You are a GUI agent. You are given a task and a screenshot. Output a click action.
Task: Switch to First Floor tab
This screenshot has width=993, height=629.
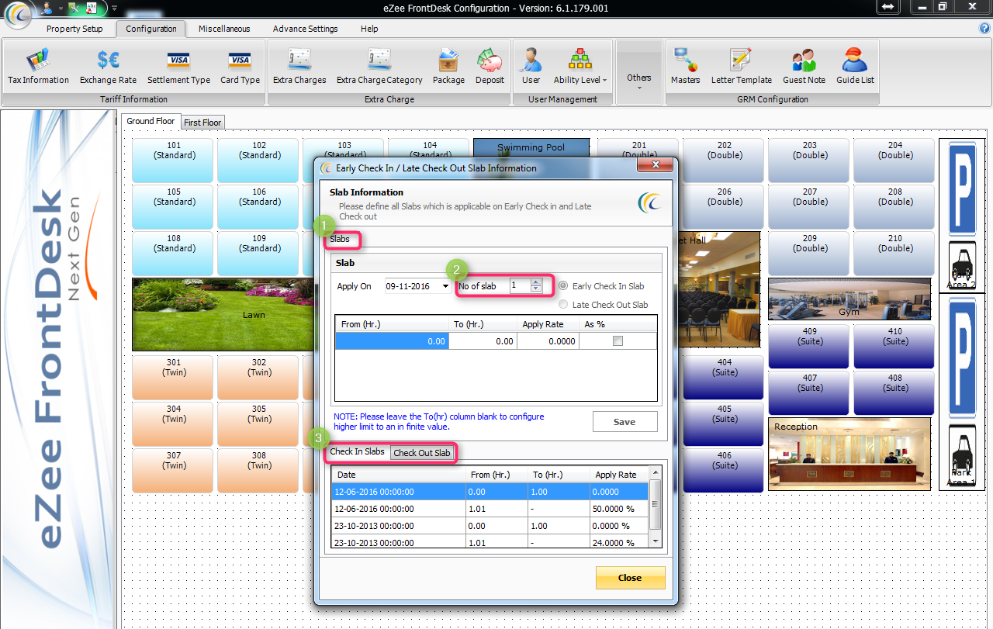202,122
